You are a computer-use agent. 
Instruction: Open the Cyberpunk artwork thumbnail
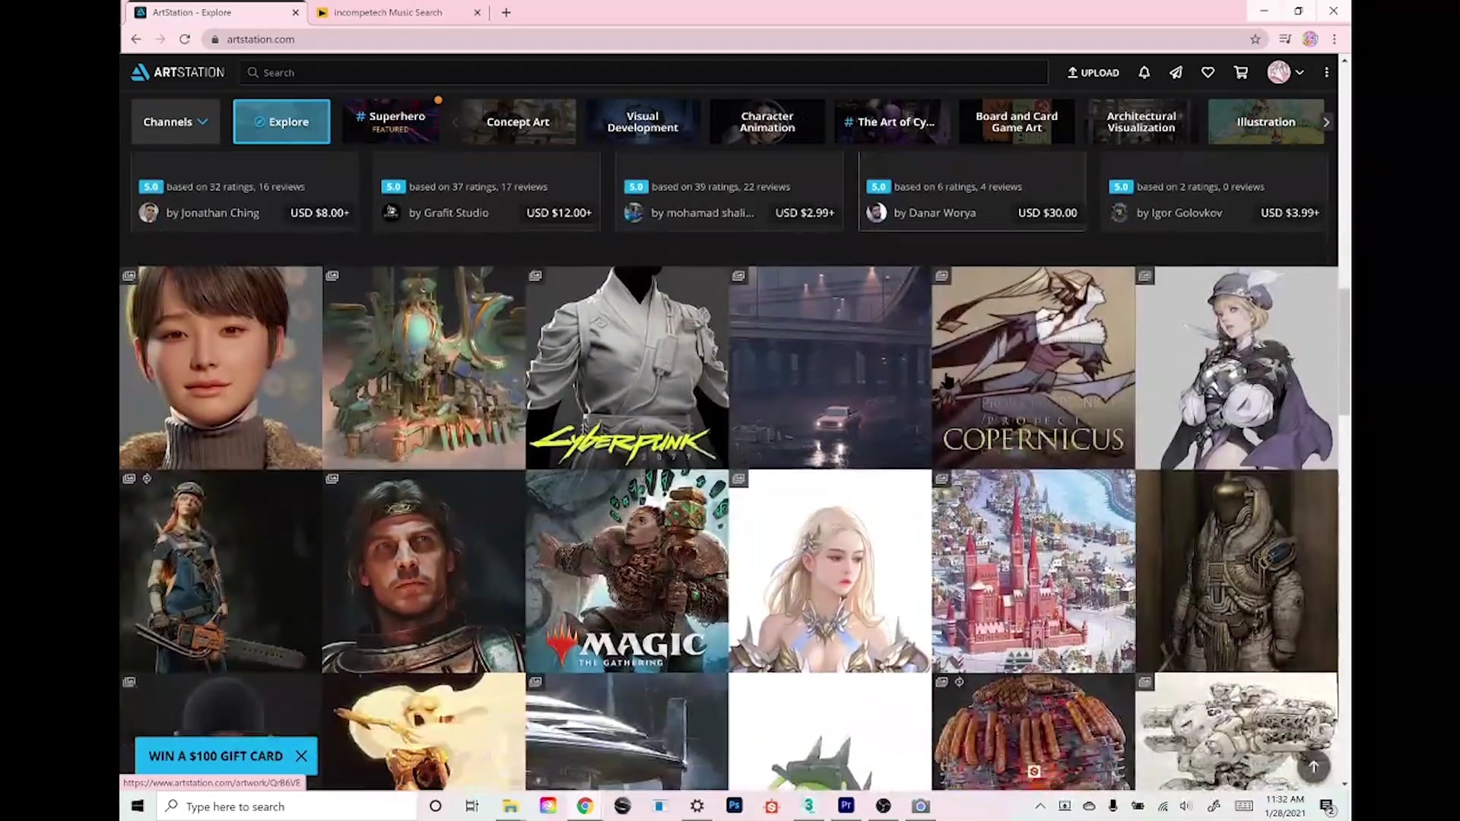click(x=627, y=367)
